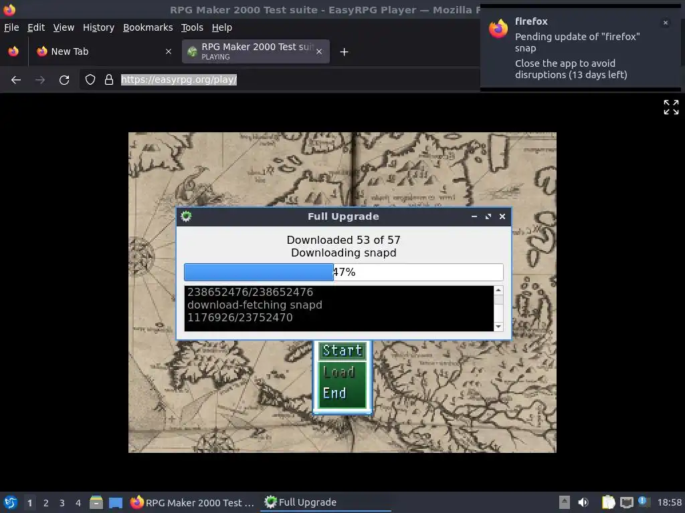Image resolution: width=685 pixels, height=513 pixels.
Task: Activate RPG Maker 2000 Test taskbar entry
Action: (x=193, y=502)
